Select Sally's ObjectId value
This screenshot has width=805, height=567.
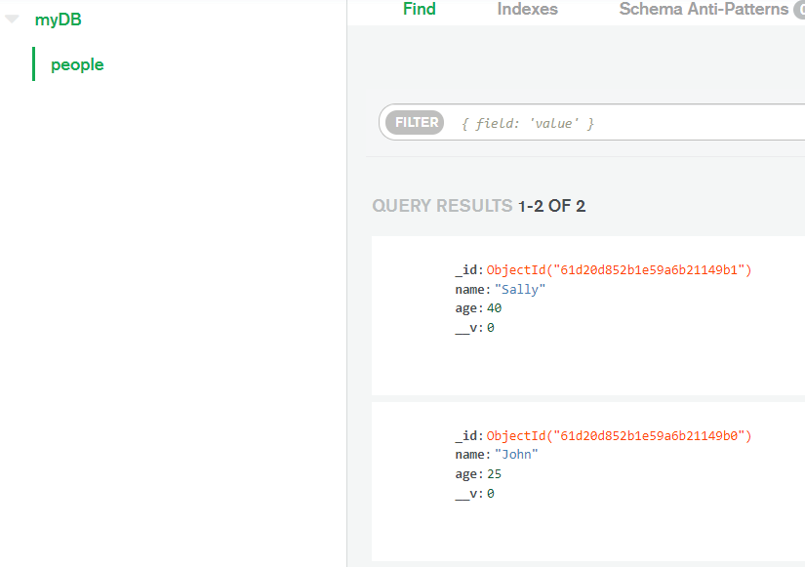pyautogui.click(x=619, y=270)
